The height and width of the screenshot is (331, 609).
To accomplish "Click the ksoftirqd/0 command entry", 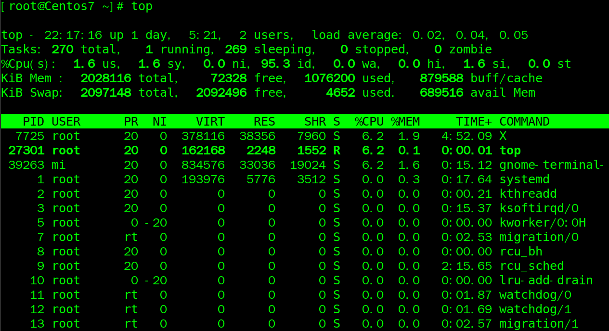I will tap(539, 209).
